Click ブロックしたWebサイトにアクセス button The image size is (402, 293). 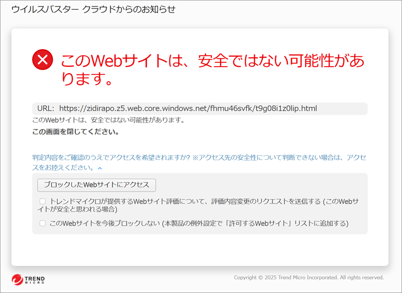click(x=96, y=185)
